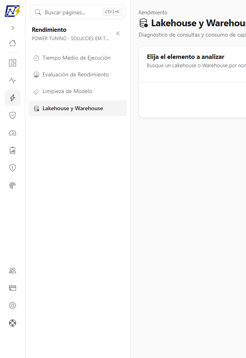Screen dimensions: 246x358
Task: Open the clipboard chart report icon
Action: [13, 150]
